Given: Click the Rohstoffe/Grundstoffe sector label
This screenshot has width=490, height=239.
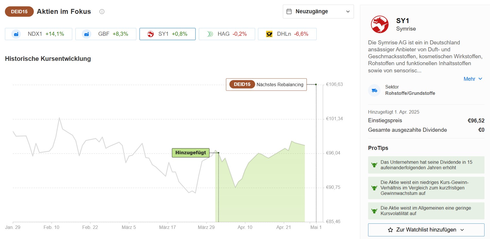Looking at the screenshot, I should click(x=410, y=93).
